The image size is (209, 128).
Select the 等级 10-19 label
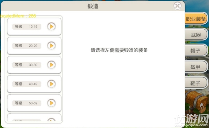pyautogui.click(x=27, y=27)
